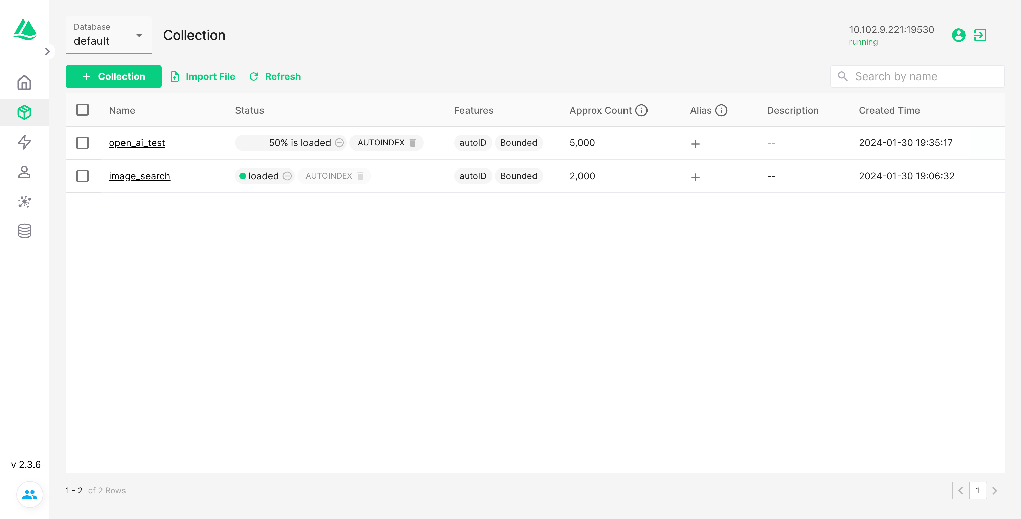1021x519 pixels.
Task: Toggle the select-all header checkbox
Action: pyautogui.click(x=83, y=110)
